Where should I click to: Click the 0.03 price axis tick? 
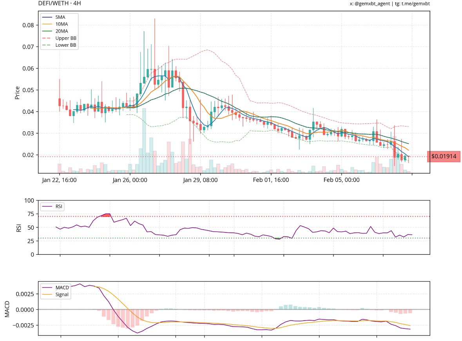point(28,134)
